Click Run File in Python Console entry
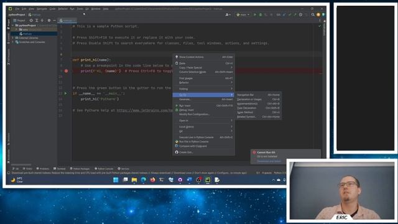Screen dimensions: 398x224 coord(203,141)
